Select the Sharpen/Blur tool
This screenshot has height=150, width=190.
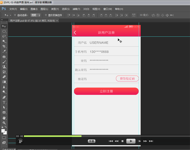4,87
